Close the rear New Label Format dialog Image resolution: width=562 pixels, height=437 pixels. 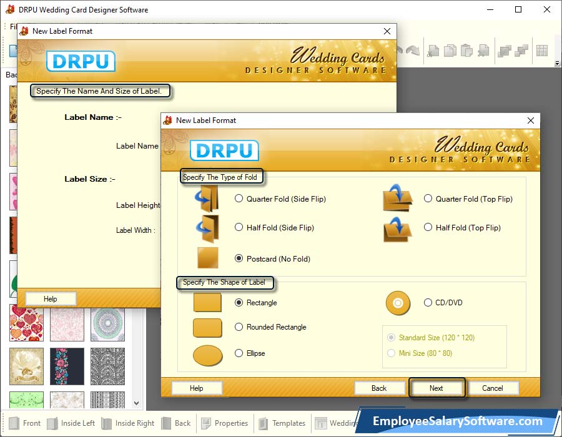coord(387,31)
